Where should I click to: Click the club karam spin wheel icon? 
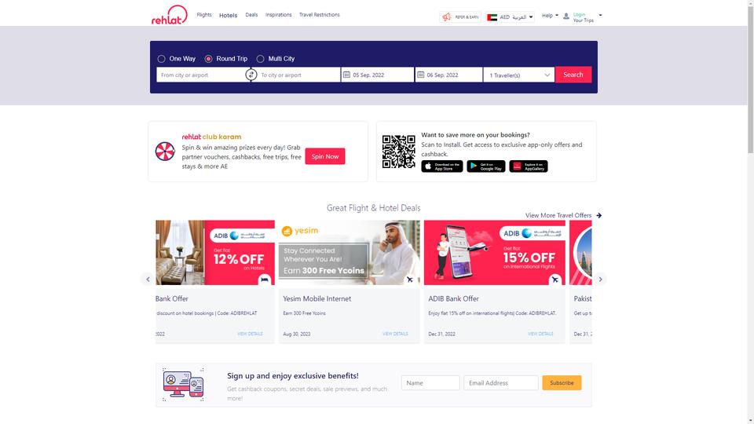165,152
